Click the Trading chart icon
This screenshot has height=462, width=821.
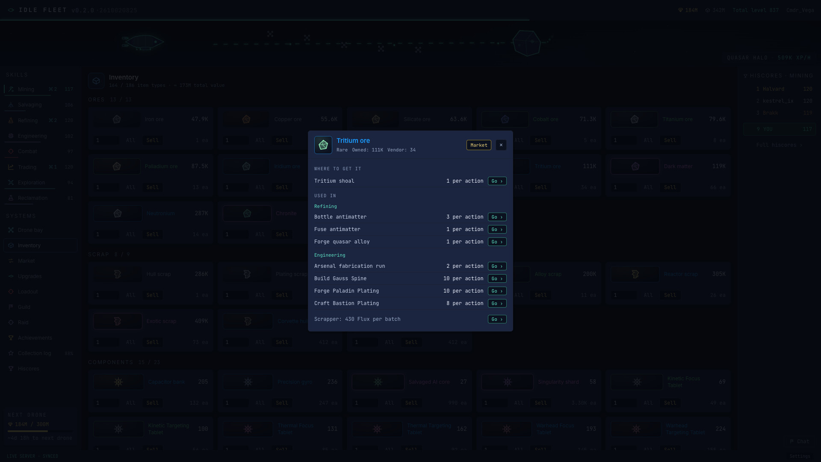(x=11, y=167)
